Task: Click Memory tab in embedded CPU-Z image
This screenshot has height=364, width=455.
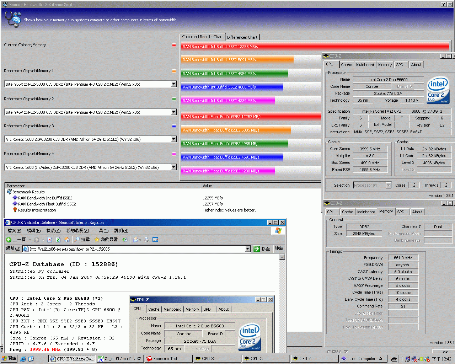Action: (x=192, y=309)
